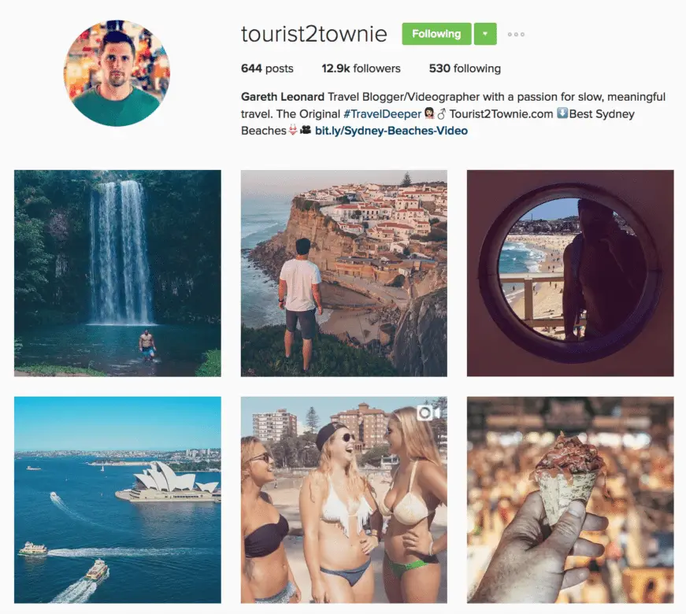Open the three-dot options menu

[x=516, y=34]
